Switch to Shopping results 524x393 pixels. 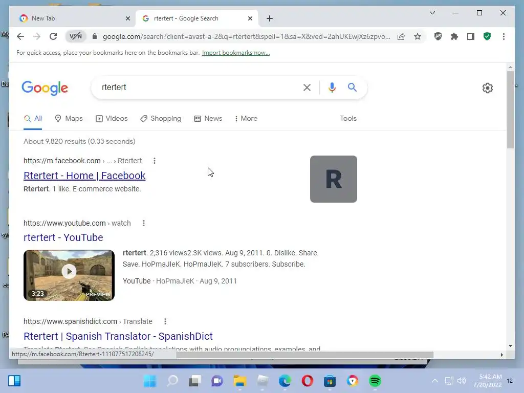(161, 119)
